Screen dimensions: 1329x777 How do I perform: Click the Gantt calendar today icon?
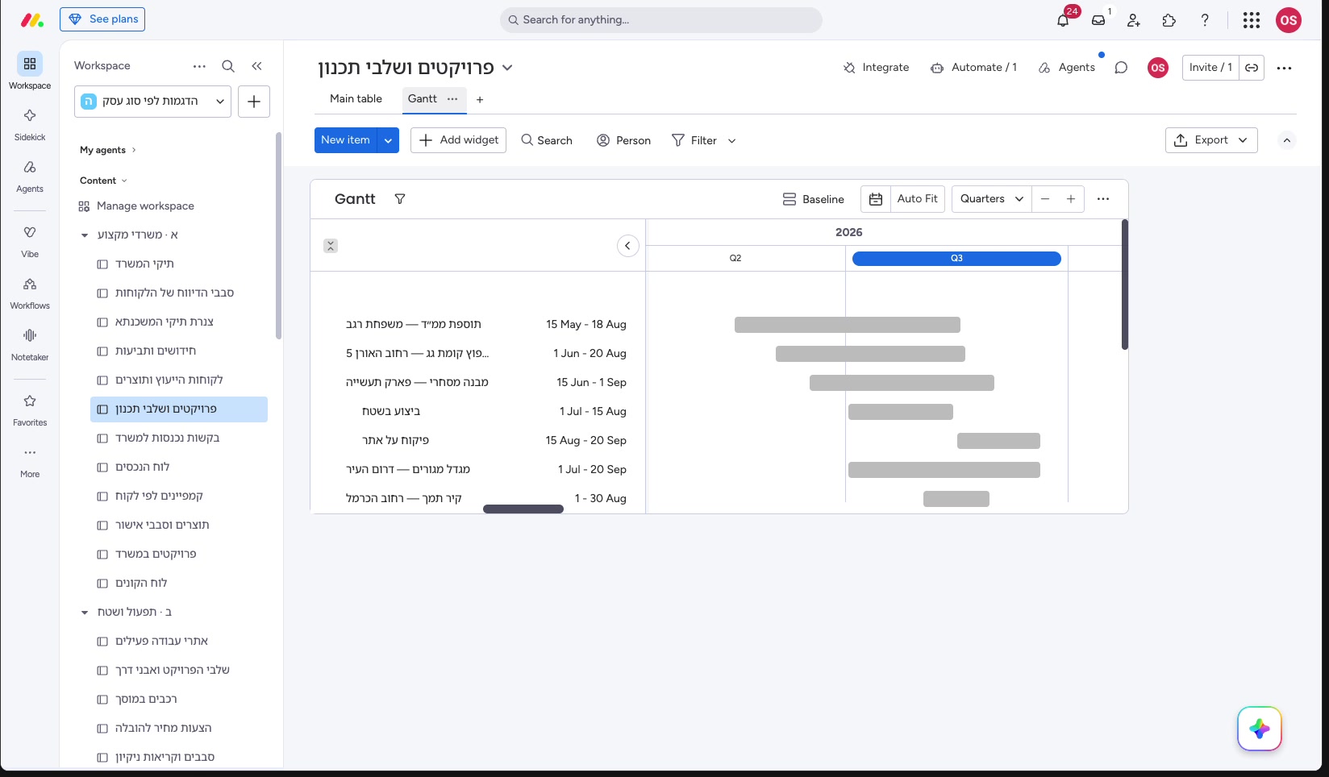(x=876, y=199)
